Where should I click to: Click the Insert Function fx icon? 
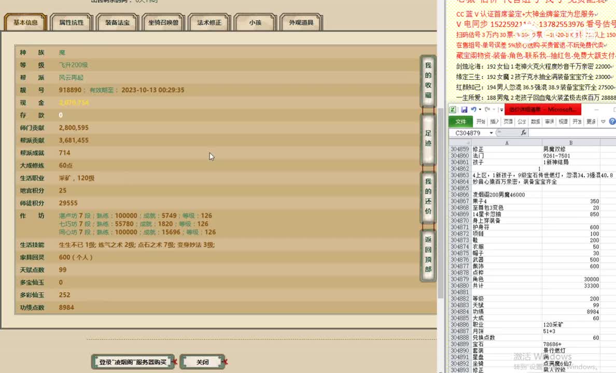524,133
